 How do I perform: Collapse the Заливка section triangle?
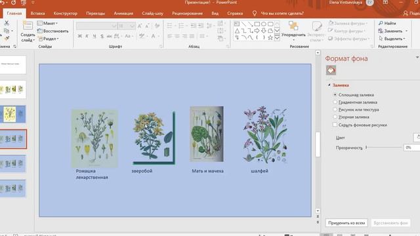[x=329, y=85]
